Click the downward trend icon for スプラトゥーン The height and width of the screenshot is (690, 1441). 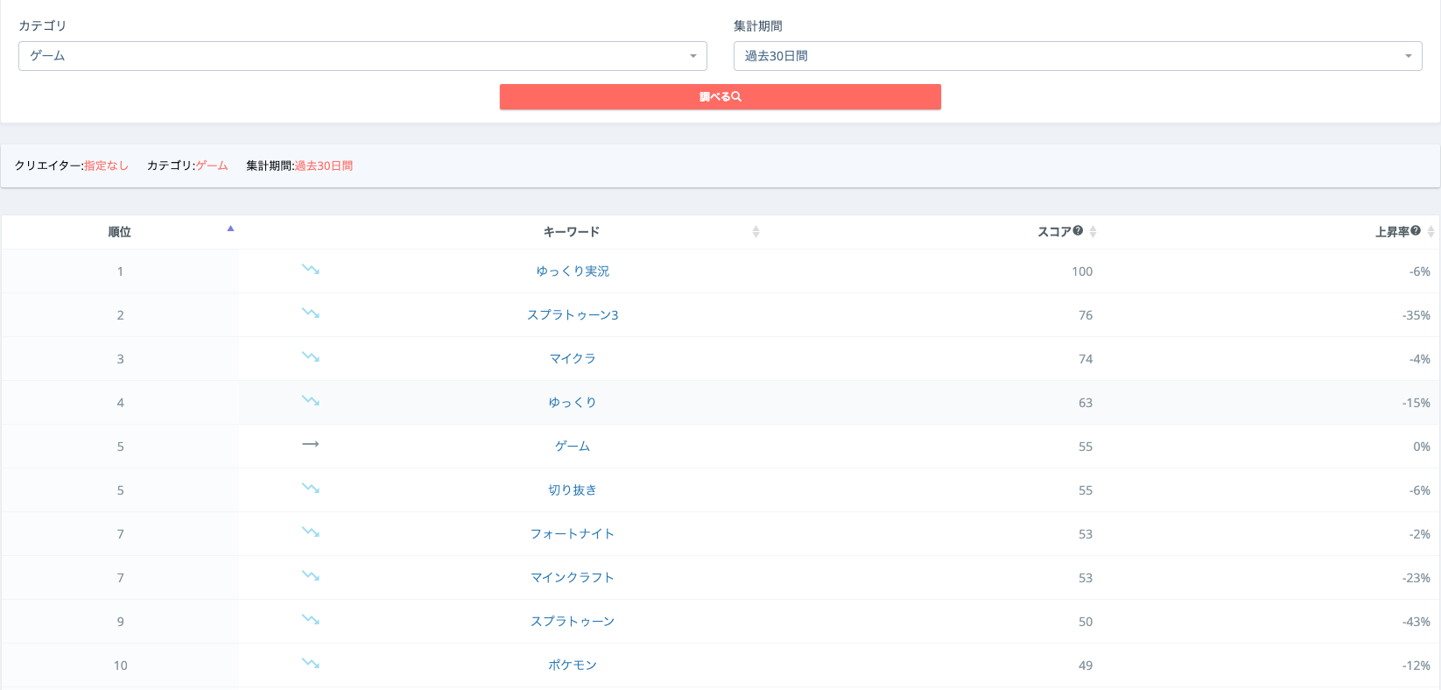311,620
